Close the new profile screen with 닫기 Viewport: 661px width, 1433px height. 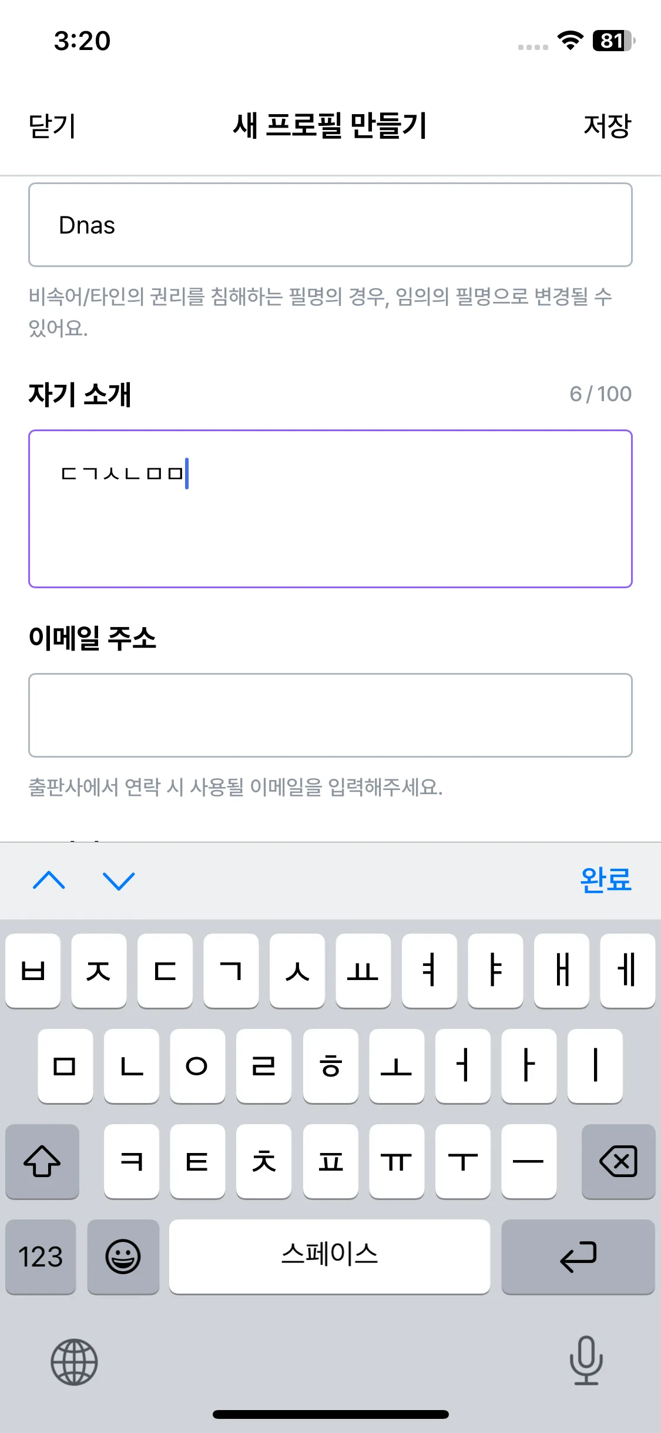52,126
